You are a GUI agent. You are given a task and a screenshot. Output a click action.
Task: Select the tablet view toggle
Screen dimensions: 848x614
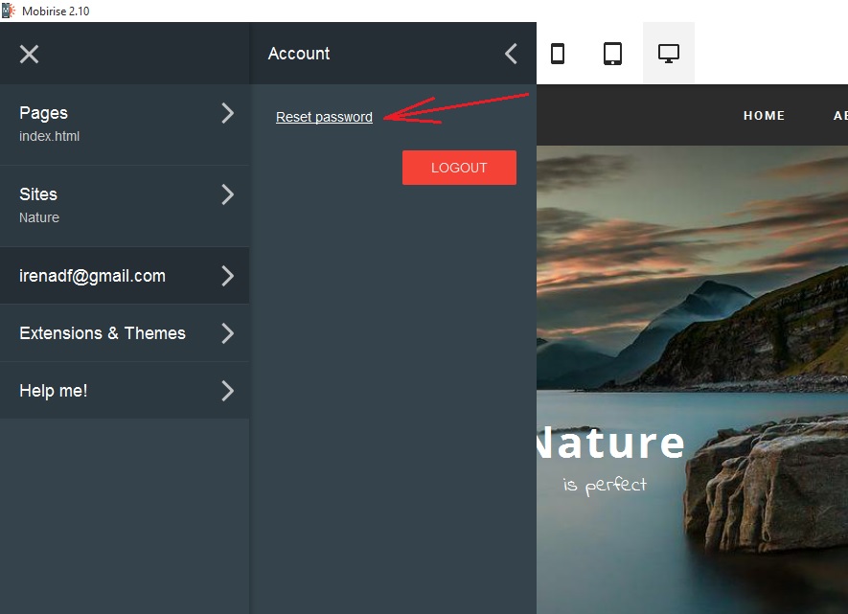[x=613, y=53]
